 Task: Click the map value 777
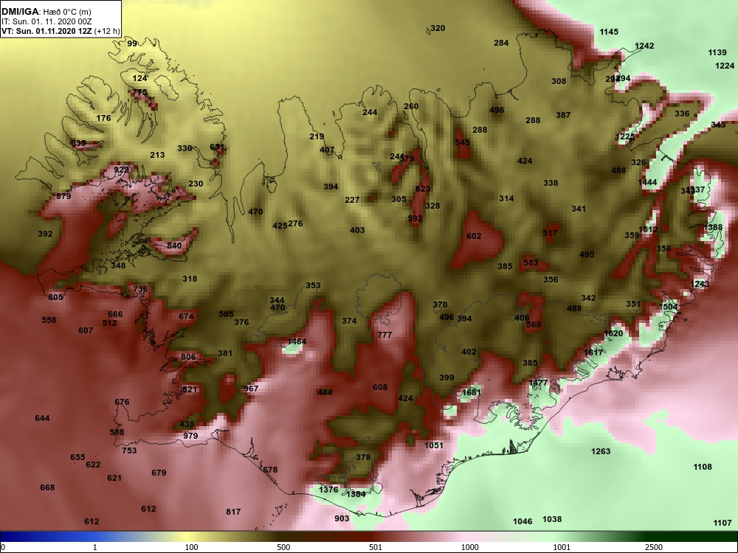384,335
